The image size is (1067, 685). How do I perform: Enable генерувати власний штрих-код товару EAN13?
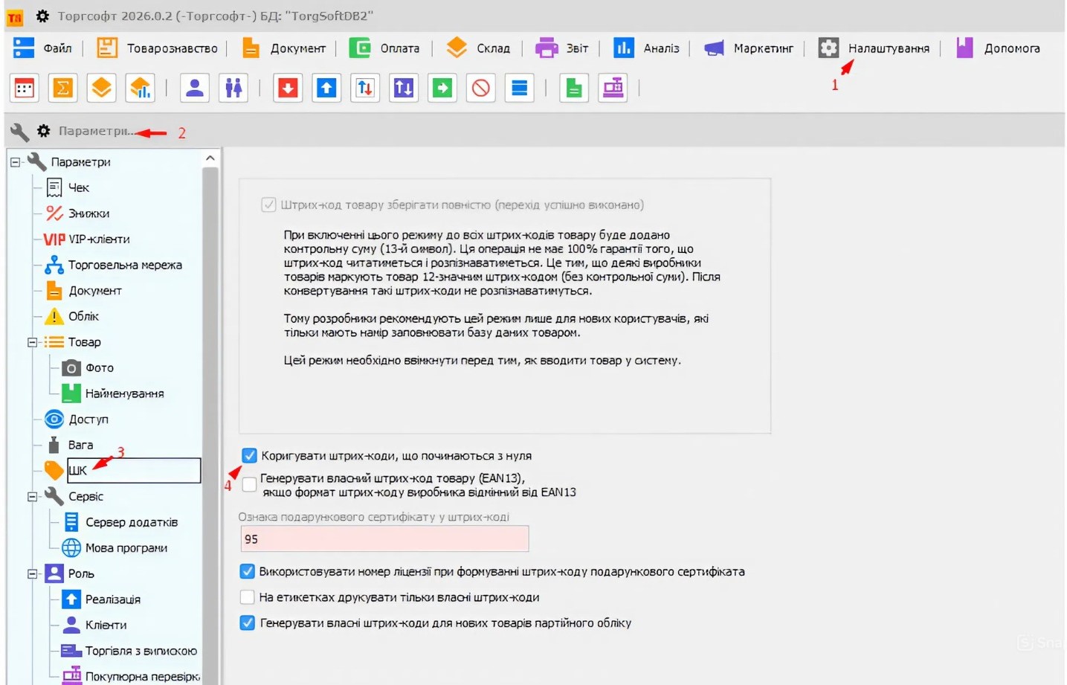(x=248, y=484)
